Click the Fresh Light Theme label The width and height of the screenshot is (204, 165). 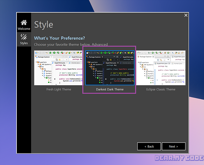pyautogui.click(x=59, y=89)
